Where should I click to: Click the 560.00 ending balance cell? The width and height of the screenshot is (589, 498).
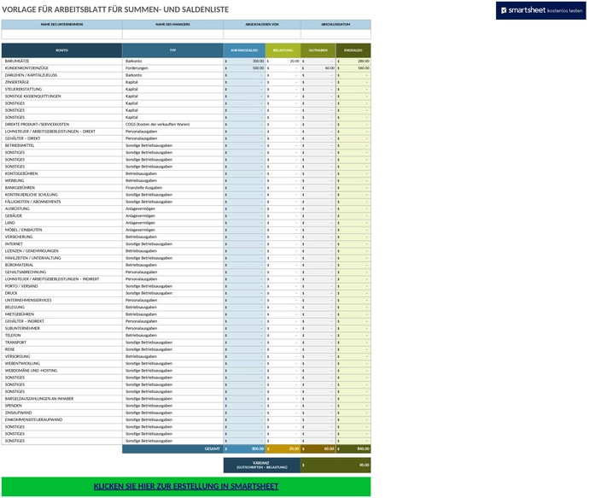353,68
